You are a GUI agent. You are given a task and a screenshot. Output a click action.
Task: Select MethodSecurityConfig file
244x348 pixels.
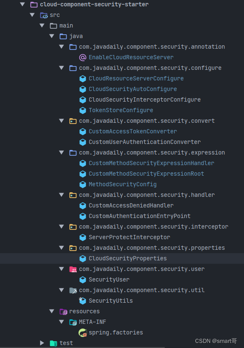[123, 185]
